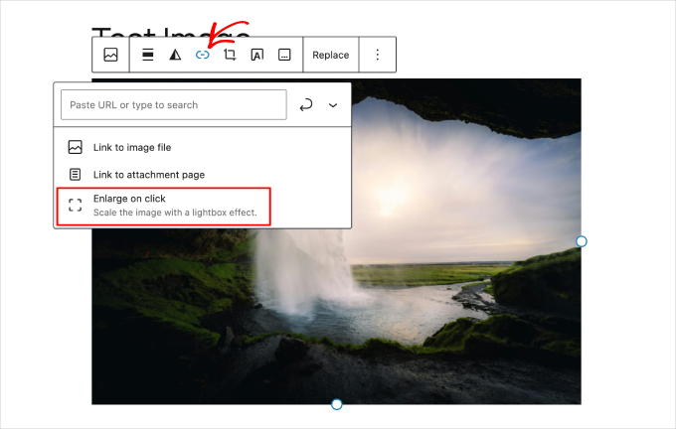Submit the link with return arrow
Screen dimensions: 676x429
click(306, 105)
